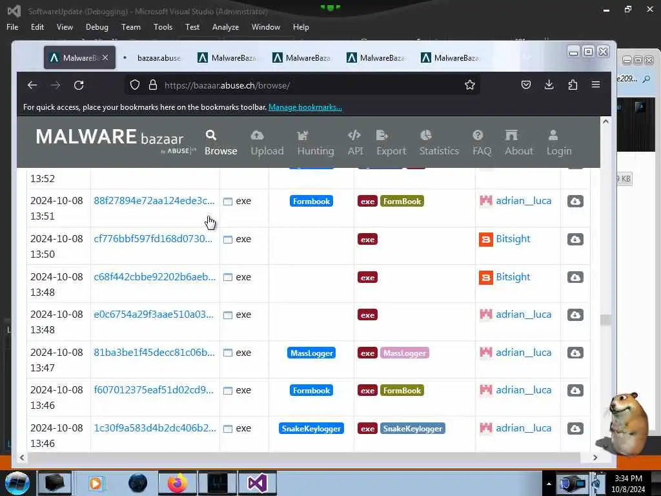The height and width of the screenshot is (496, 661).
Task: Filter by blue SnakeKeylogger signature badge
Action: [x=311, y=429]
